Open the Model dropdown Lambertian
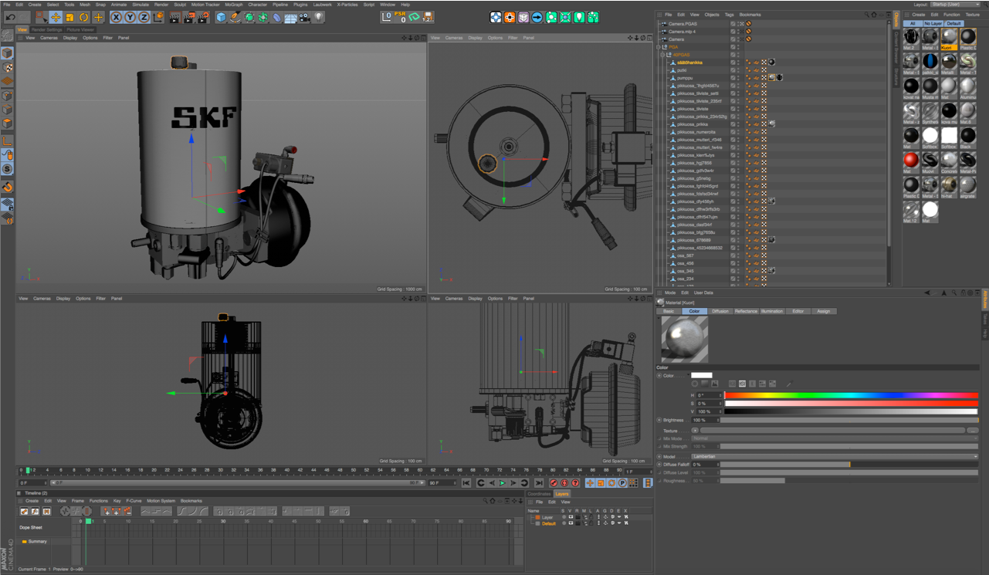Image resolution: width=989 pixels, height=575 pixels. [x=835, y=456]
